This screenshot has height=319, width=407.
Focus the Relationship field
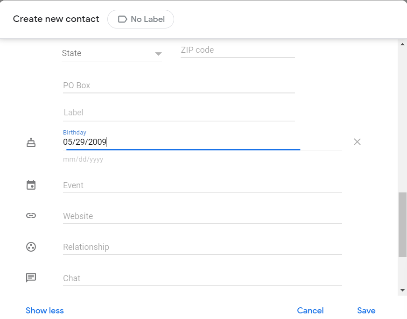tap(202, 247)
